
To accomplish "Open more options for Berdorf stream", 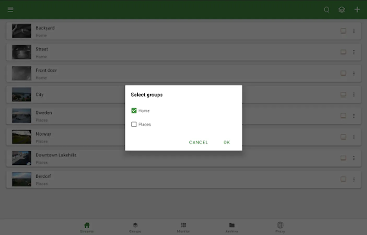I will [354, 179].
